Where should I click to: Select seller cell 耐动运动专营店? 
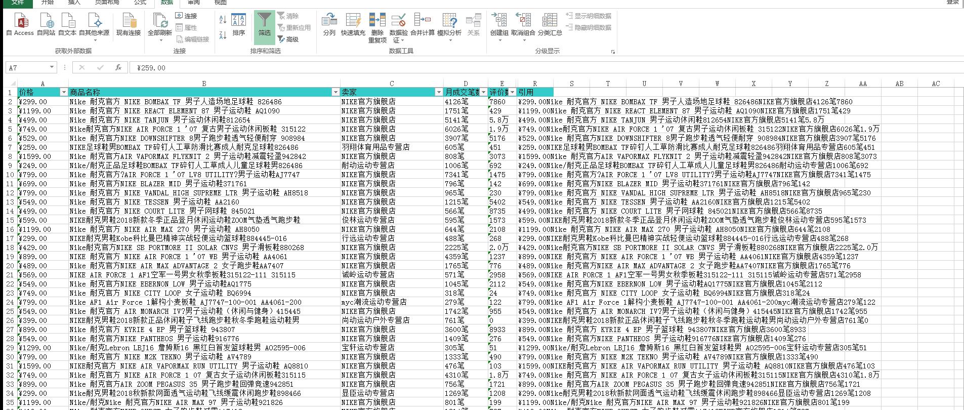click(x=391, y=165)
